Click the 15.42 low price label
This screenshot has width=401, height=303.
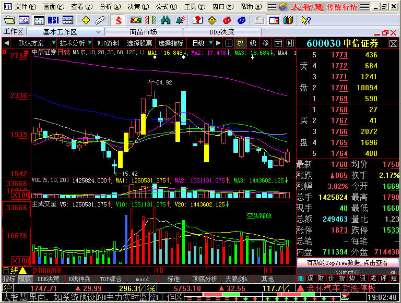tap(129, 174)
